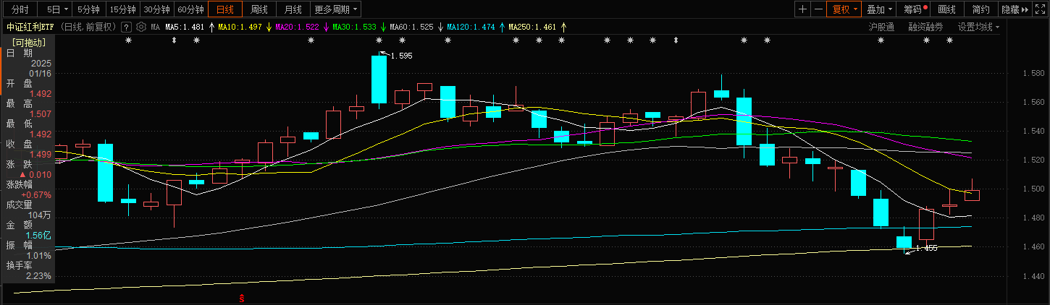This screenshot has height=305, width=1050.
Task: Click the zoom in plus icon
Action: [802, 9]
